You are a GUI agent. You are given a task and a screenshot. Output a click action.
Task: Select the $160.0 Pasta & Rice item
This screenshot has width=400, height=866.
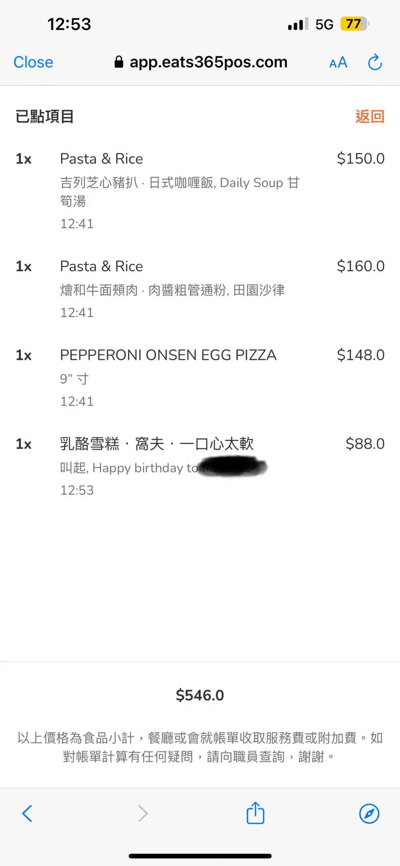pyautogui.click(x=101, y=266)
